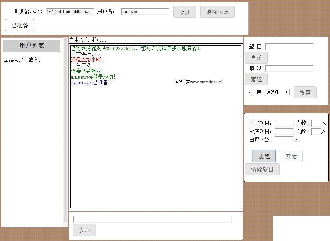The height and width of the screenshot is (241, 330).
Task: Focus the chat message input box
Action: click(152, 219)
